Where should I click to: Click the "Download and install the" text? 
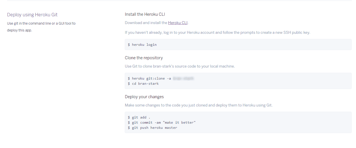[146, 23]
